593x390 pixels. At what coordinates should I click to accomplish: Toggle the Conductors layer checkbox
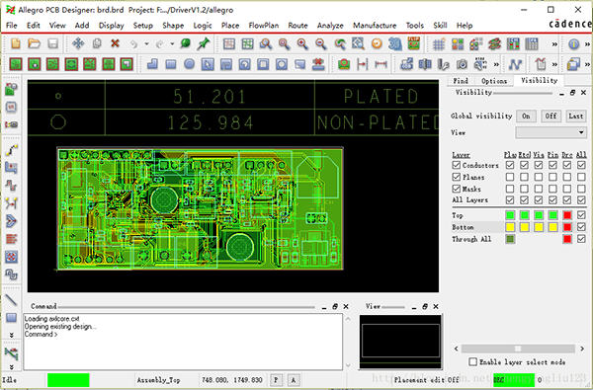456,165
